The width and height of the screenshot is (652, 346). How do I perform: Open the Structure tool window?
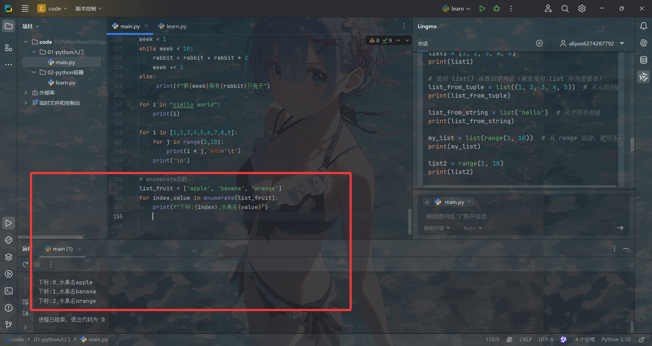[x=9, y=47]
